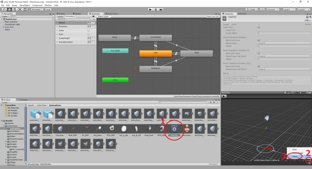Open Position (Y) Based Upon dropdown

pyautogui.click(x=284, y=56)
